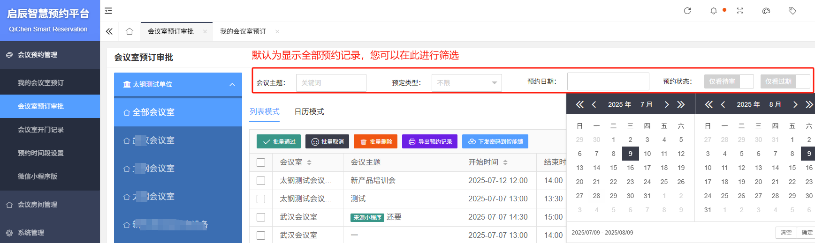Image resolution: width=815 pixels, height=243 pixels.
Task: Select July 15 in the calendar
Action: pyautogui.click(x=613, y=168)
